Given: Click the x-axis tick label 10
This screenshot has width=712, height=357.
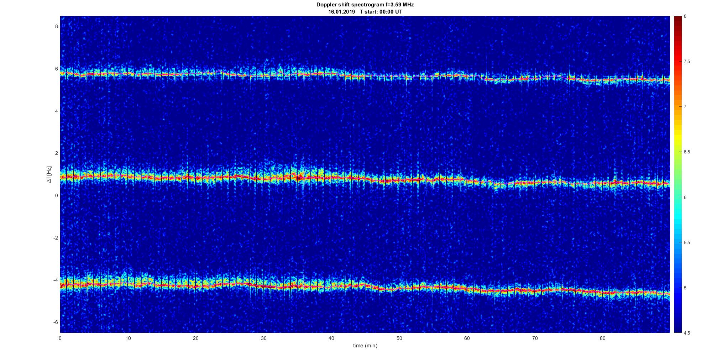Looking at the screenshot, I should [128, 338].
